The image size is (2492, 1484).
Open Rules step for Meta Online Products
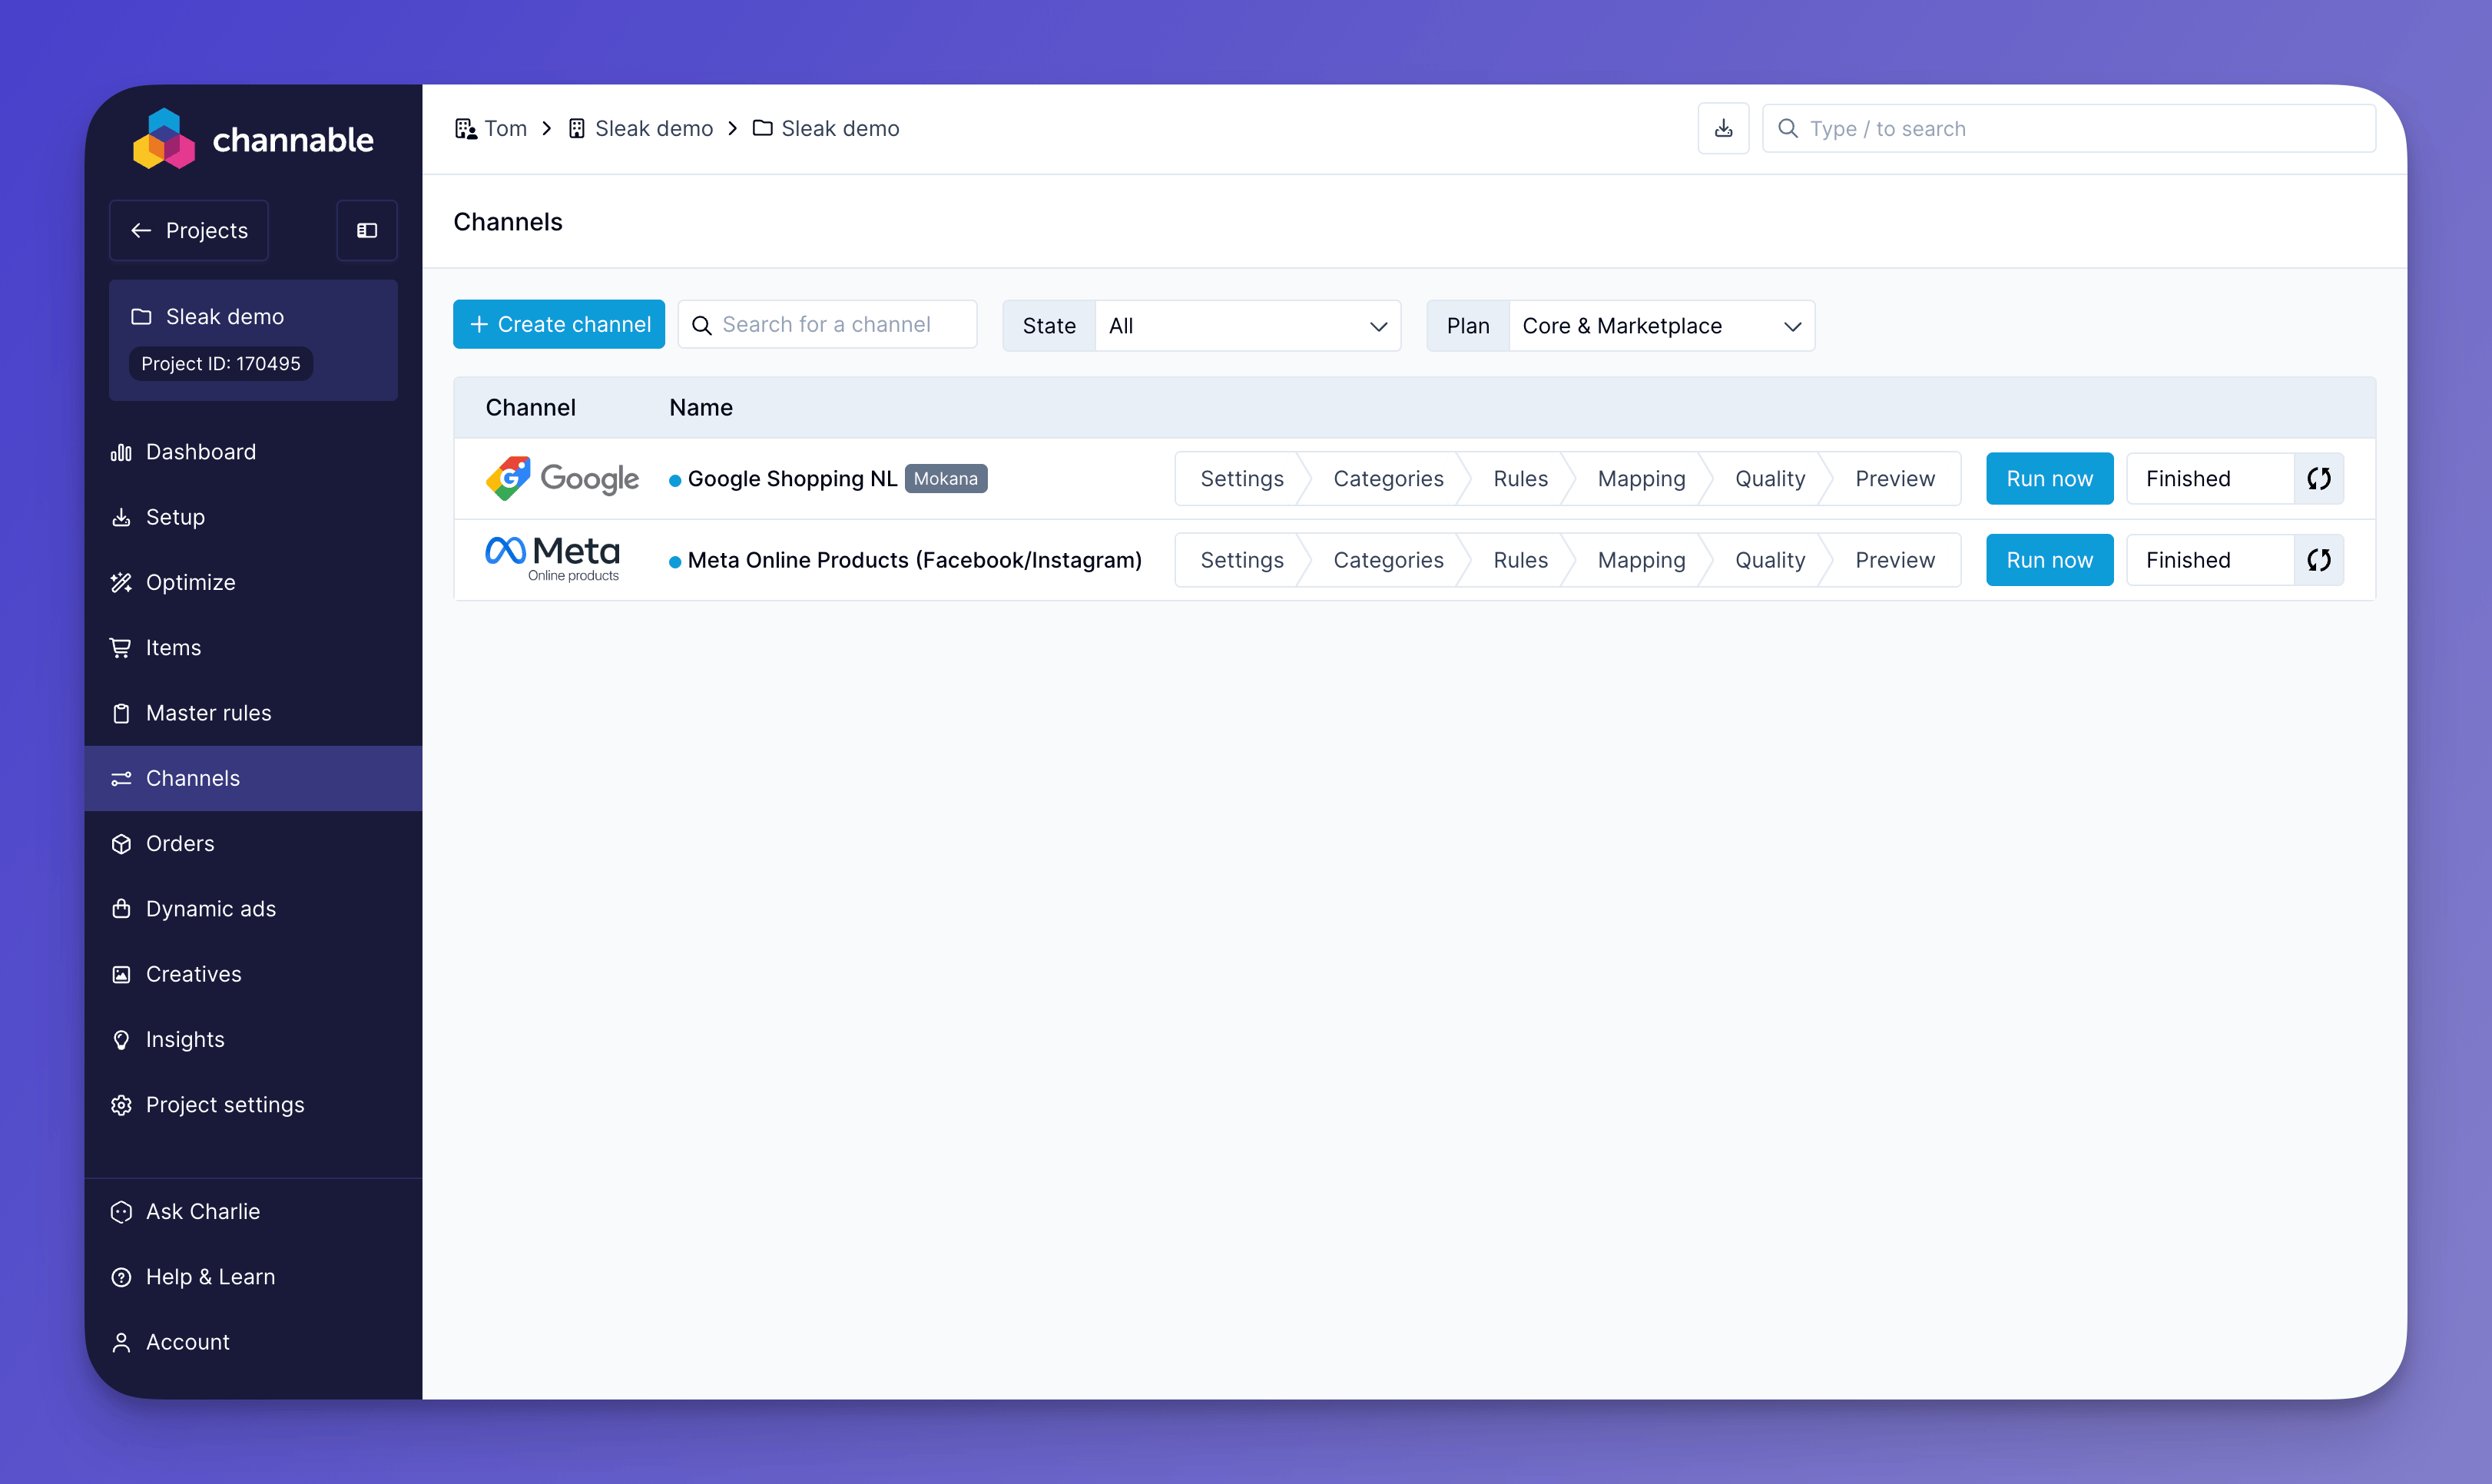click(1520, 559)
